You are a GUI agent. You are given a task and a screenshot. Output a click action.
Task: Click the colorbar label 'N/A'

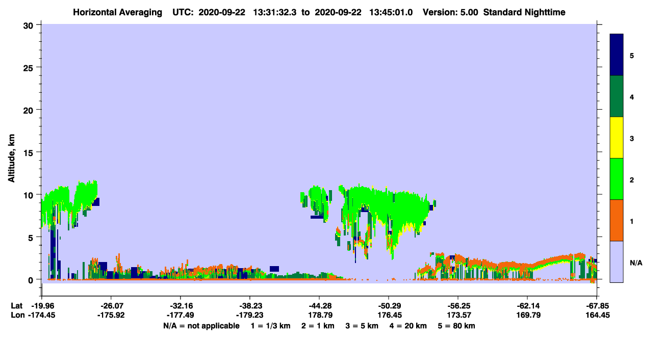(635, 263)
